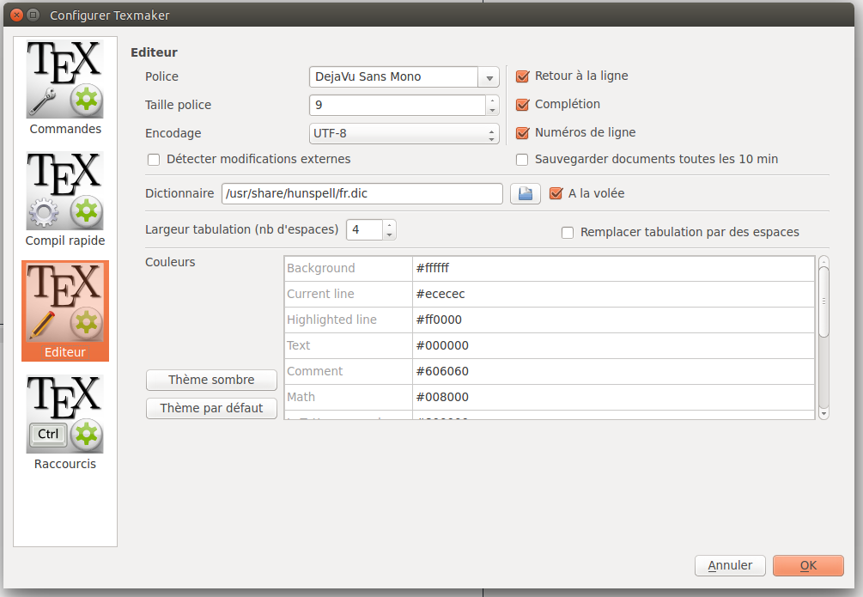Select the Math color value #008000
Viewport: 863px width, 597px height.
tap(613, 397)
